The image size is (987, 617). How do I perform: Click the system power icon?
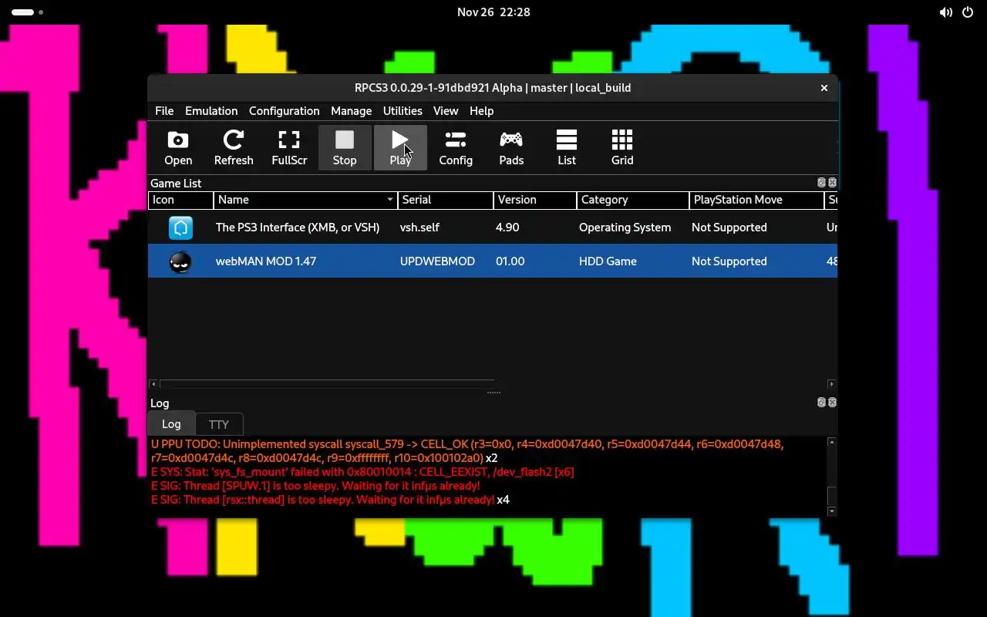(968, 12)
